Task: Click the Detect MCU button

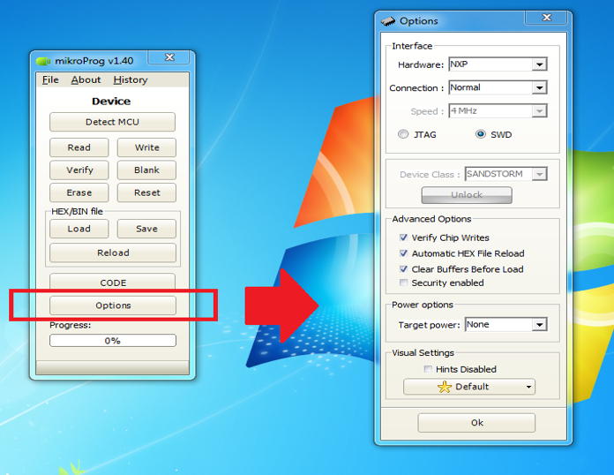Action: (112, 122)
